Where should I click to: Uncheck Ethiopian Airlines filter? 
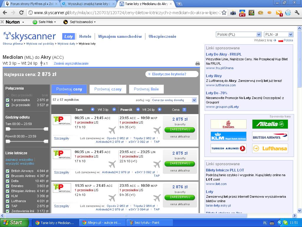tap(7, 191)
